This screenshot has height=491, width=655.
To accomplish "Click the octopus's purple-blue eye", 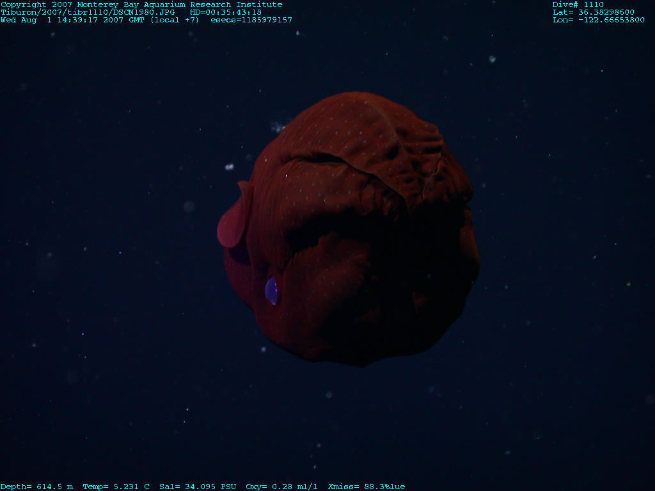I will (272, 290).
